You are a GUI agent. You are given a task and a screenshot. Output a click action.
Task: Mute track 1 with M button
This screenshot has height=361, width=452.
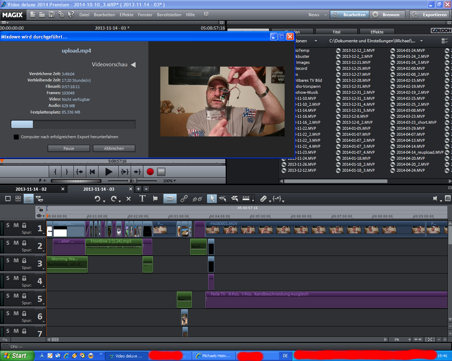(16, 225)
